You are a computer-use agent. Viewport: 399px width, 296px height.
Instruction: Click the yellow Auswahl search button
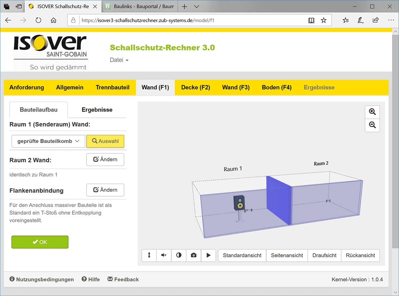(105, 141)
